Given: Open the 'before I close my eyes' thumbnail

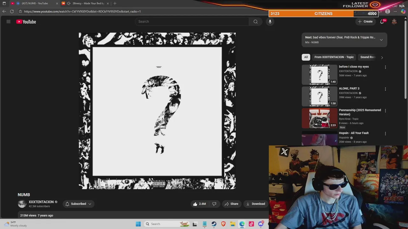Looking at the screenshot, I should (x=319, y=75).
